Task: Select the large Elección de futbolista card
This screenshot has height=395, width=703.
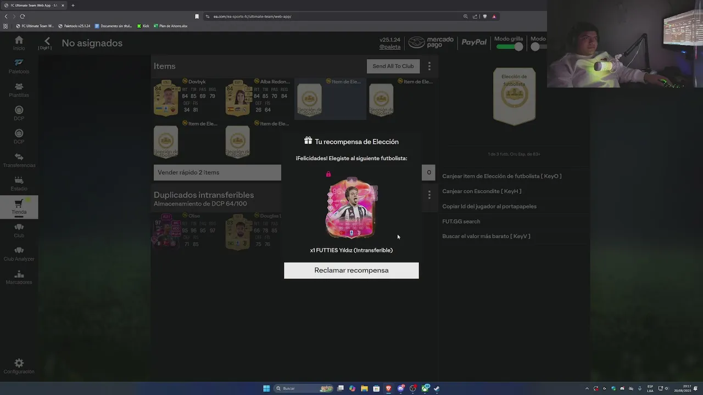Action: (514, 96)
